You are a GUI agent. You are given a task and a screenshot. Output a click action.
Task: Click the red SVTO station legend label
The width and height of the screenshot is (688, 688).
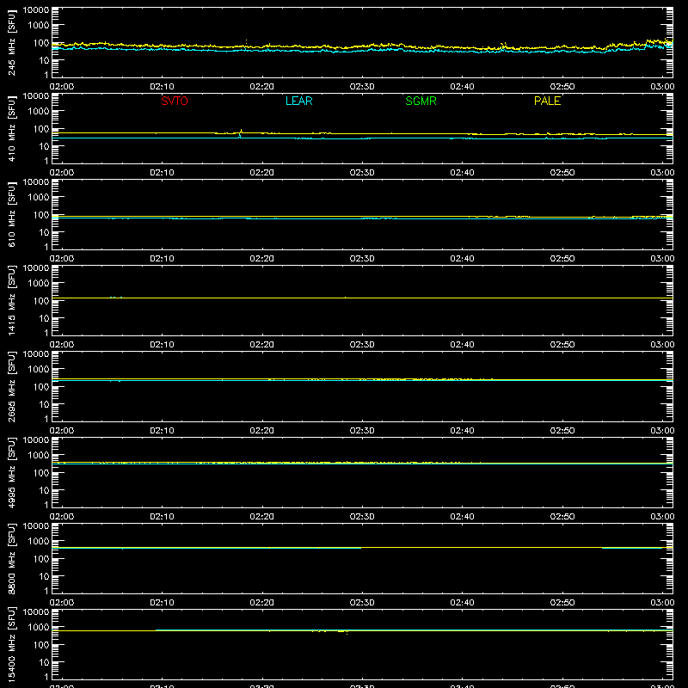175,101
